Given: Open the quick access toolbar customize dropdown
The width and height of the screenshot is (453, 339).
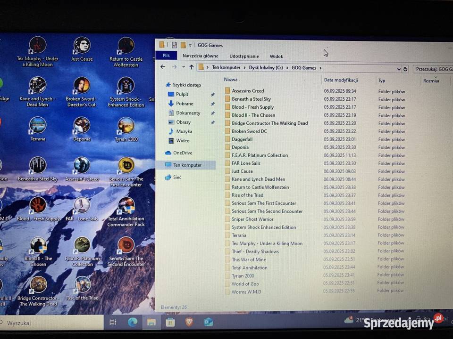Looking at the screenshot, I should 190,45.
